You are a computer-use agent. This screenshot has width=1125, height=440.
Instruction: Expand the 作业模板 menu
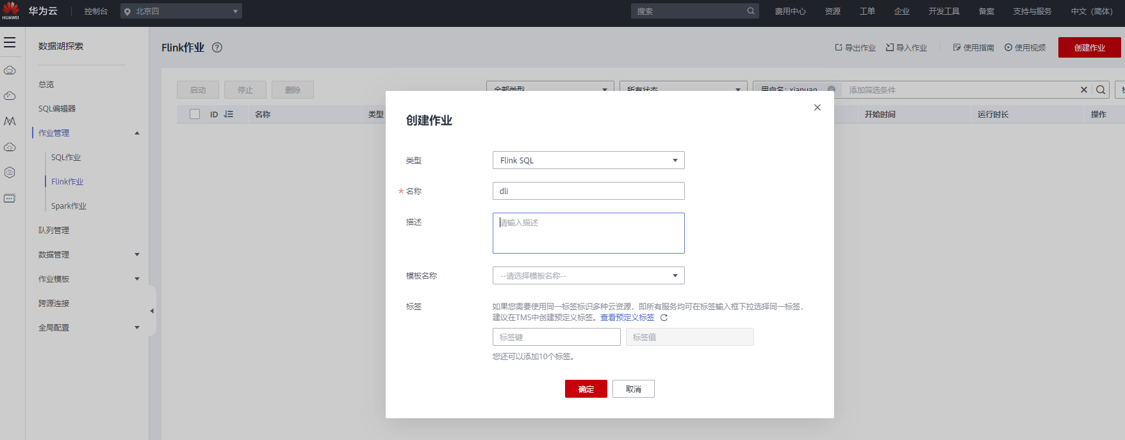[137, 279]
